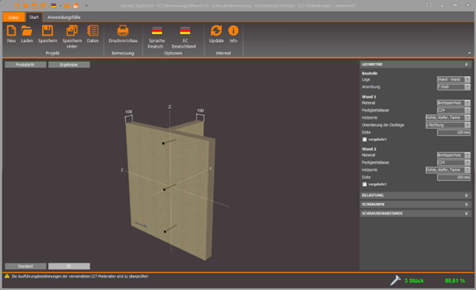Open the Daten notebook icon
The image size is (476, 290).
[x=93, y=31]
